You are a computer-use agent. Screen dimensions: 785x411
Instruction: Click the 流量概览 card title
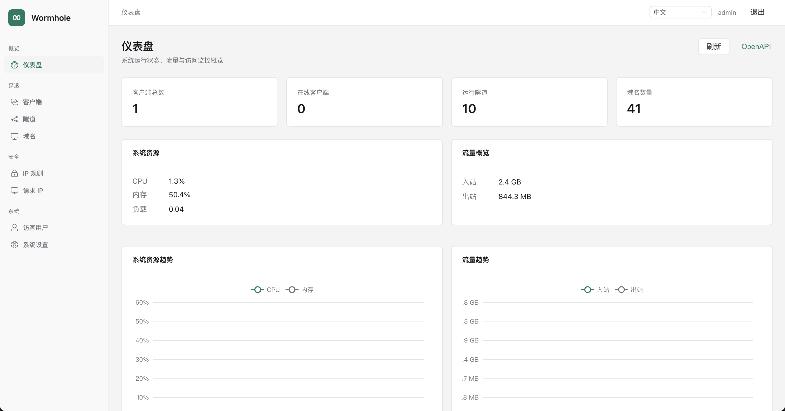(x=476, y=153)
